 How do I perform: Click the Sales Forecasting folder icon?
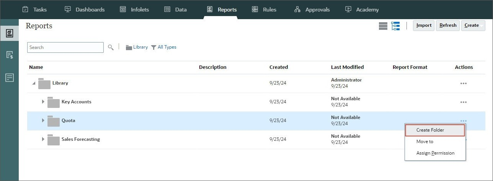[x=54, y=140]
